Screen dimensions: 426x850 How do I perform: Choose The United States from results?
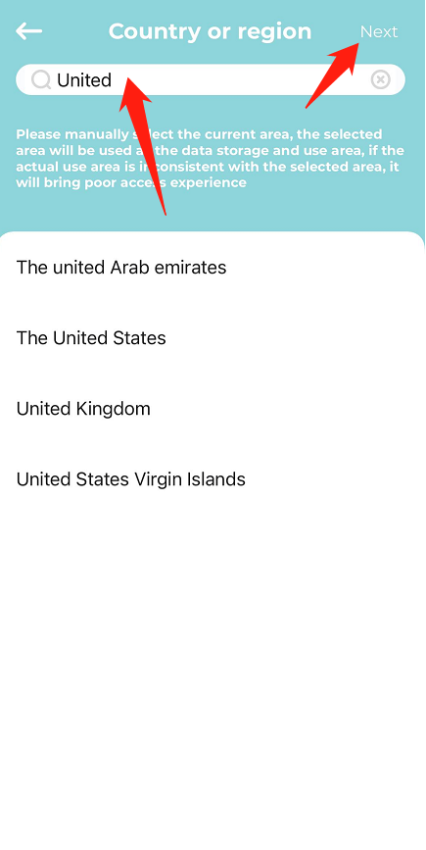pyautogui.click(x=213, y=337)
